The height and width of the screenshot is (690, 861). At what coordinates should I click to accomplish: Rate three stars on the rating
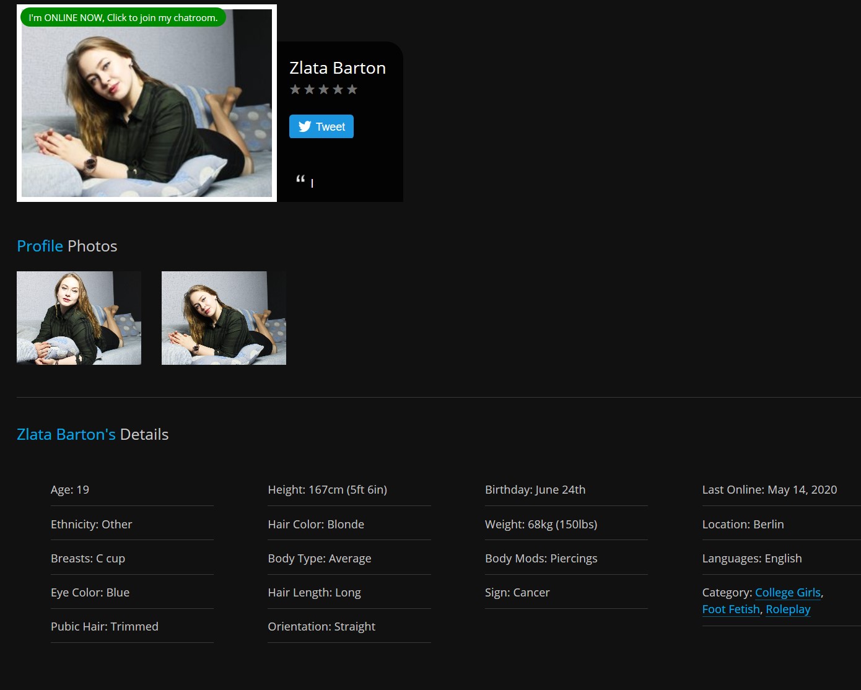[323, 89]
